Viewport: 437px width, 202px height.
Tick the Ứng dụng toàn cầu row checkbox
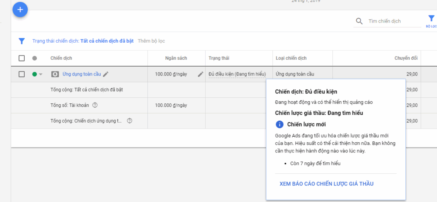click(21, 74)
